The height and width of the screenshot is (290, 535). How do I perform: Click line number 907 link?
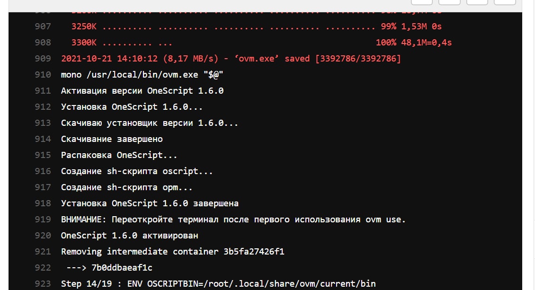(x=43, y=26)
